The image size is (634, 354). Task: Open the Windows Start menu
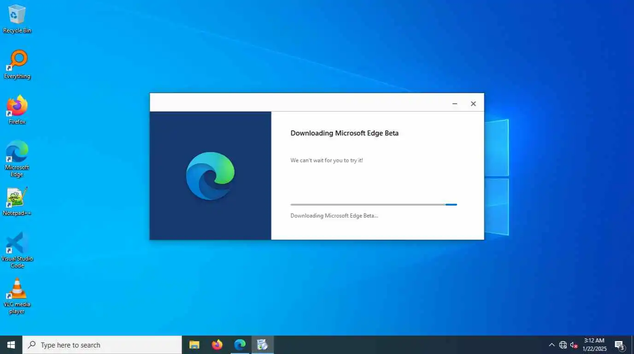pyautogui.click(x=11, y=345)
